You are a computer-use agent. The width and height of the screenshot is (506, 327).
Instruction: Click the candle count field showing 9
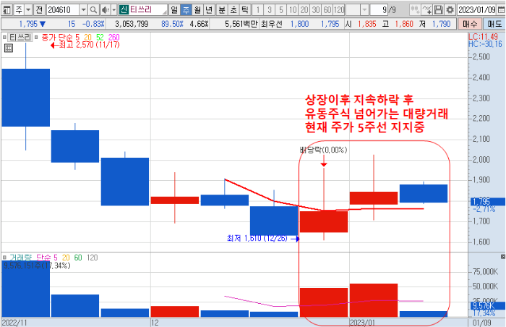379,10
